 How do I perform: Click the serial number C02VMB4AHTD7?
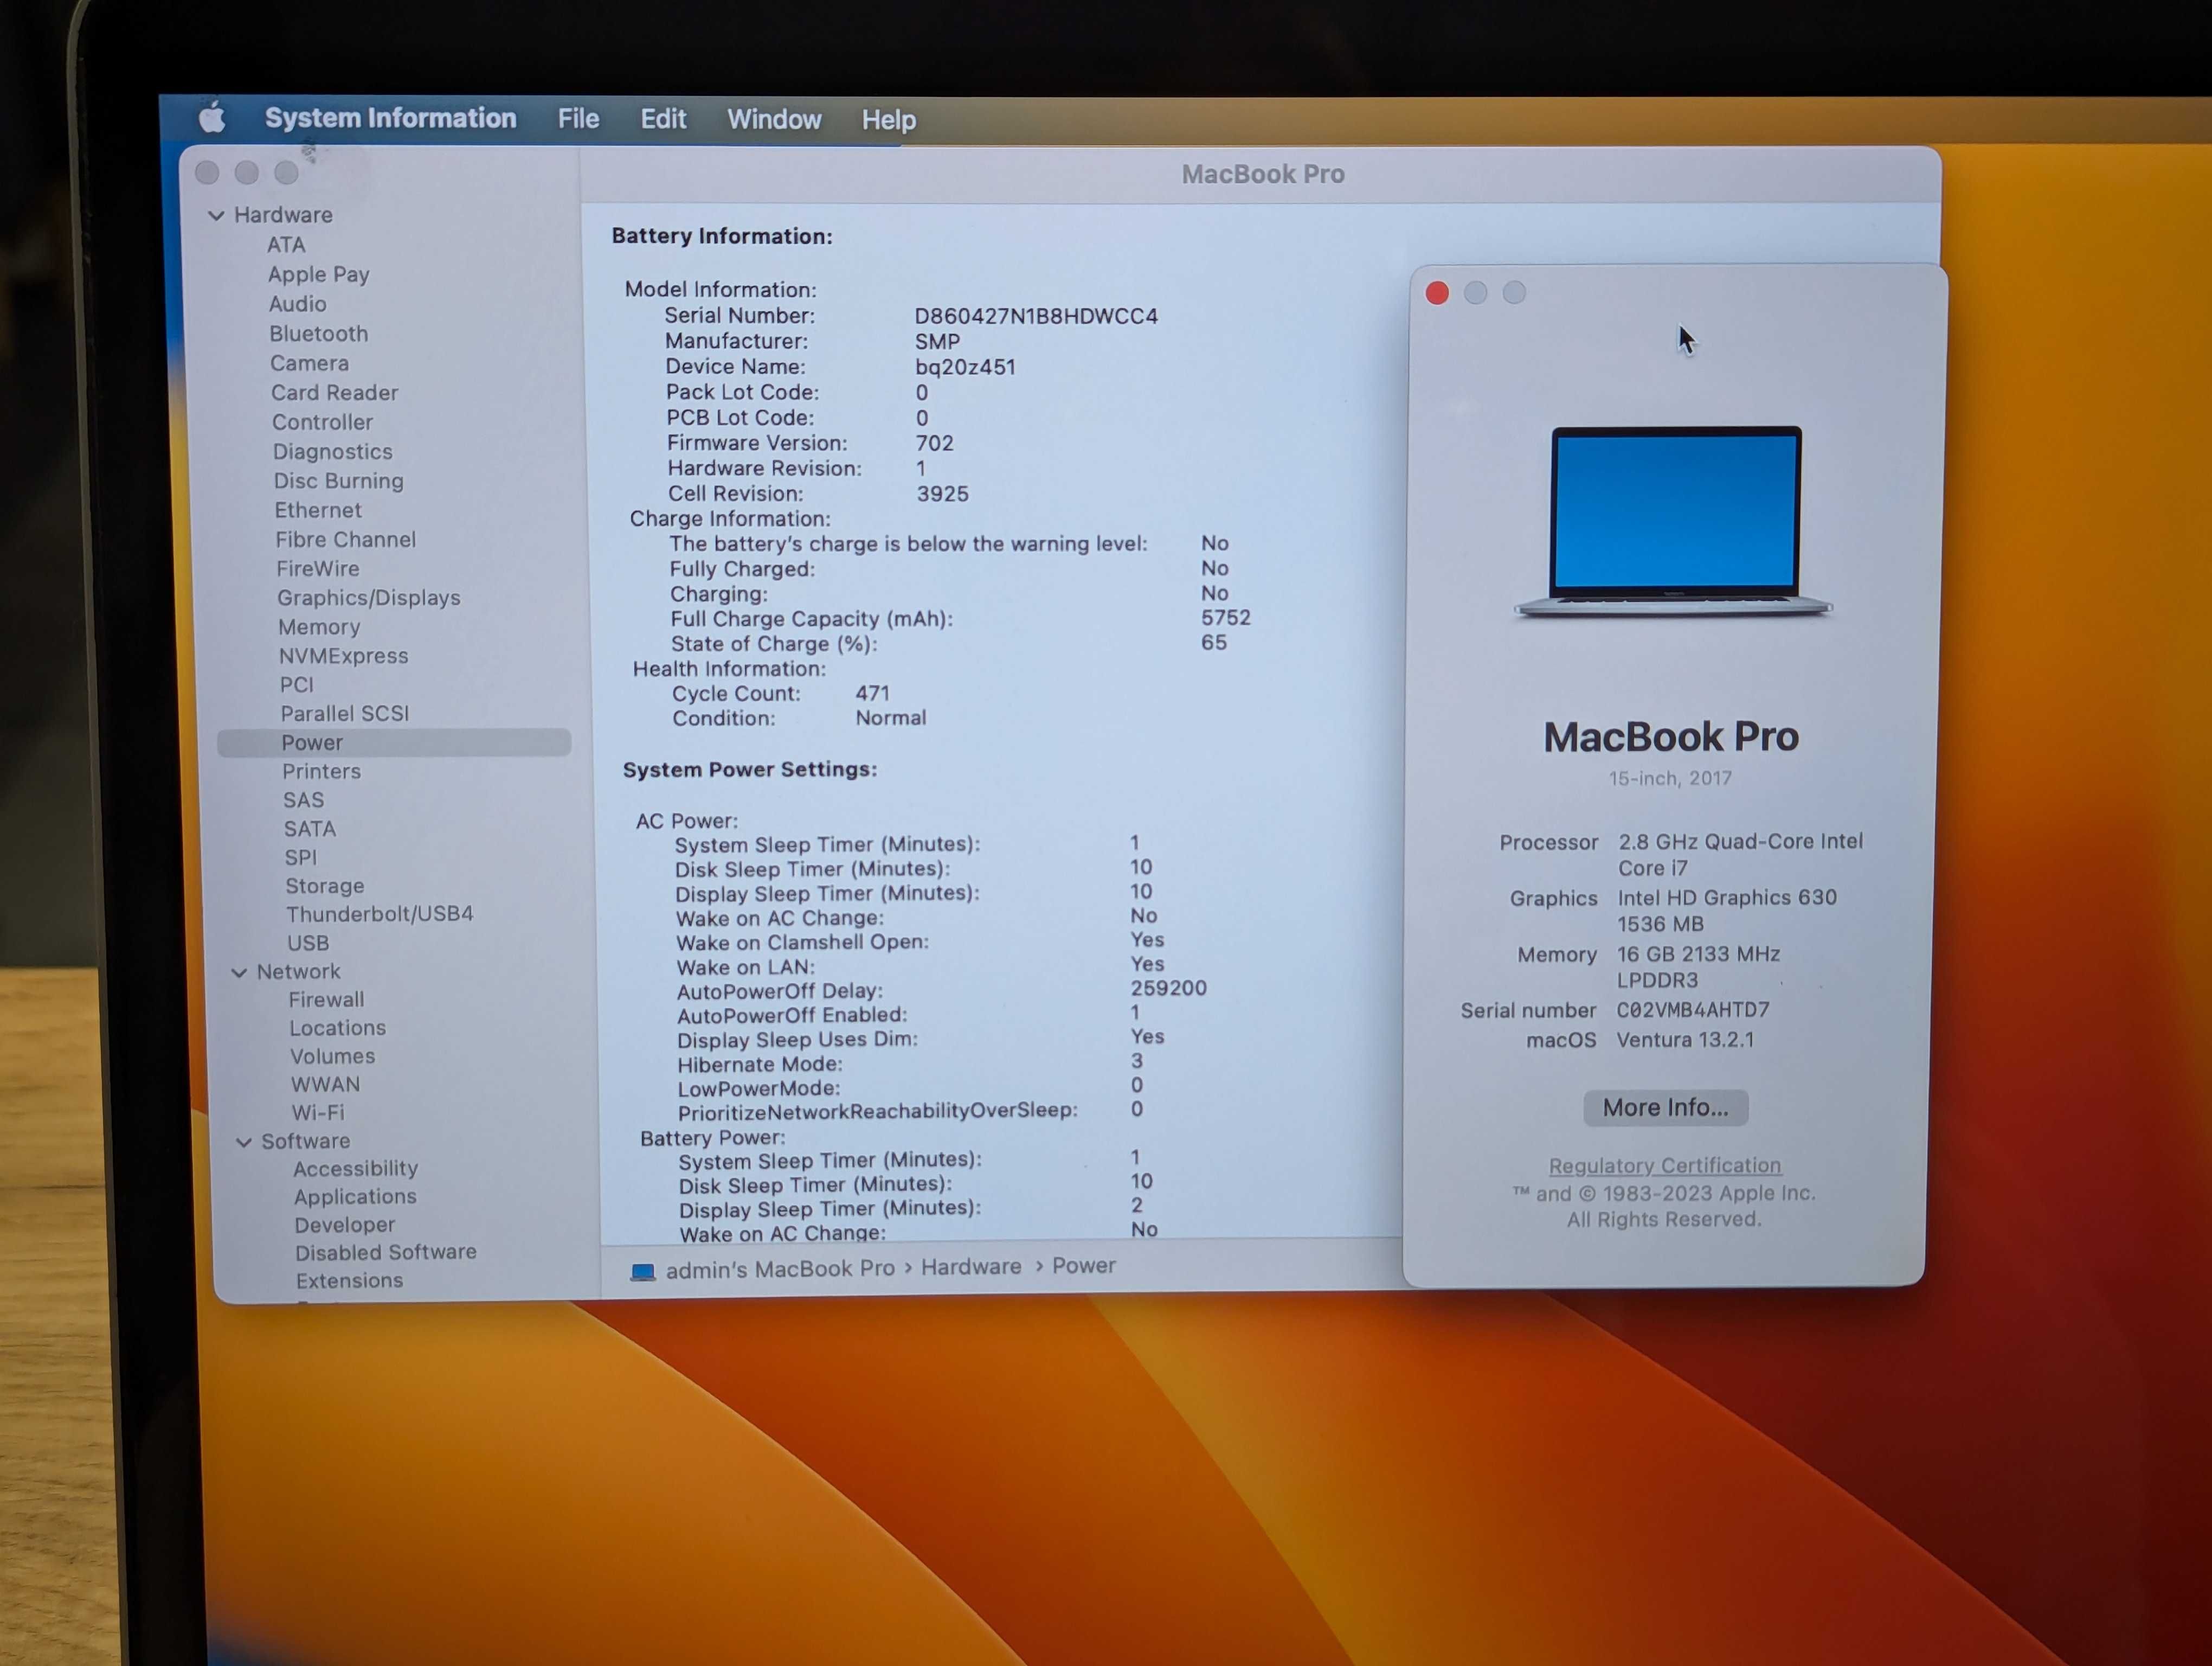[1692, 1010]
